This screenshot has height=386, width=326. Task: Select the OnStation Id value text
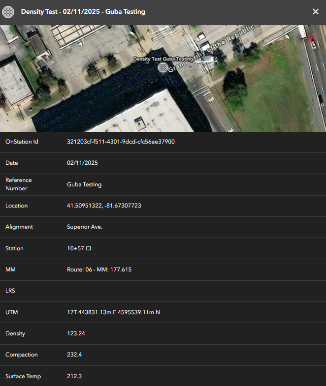[121, 142]
